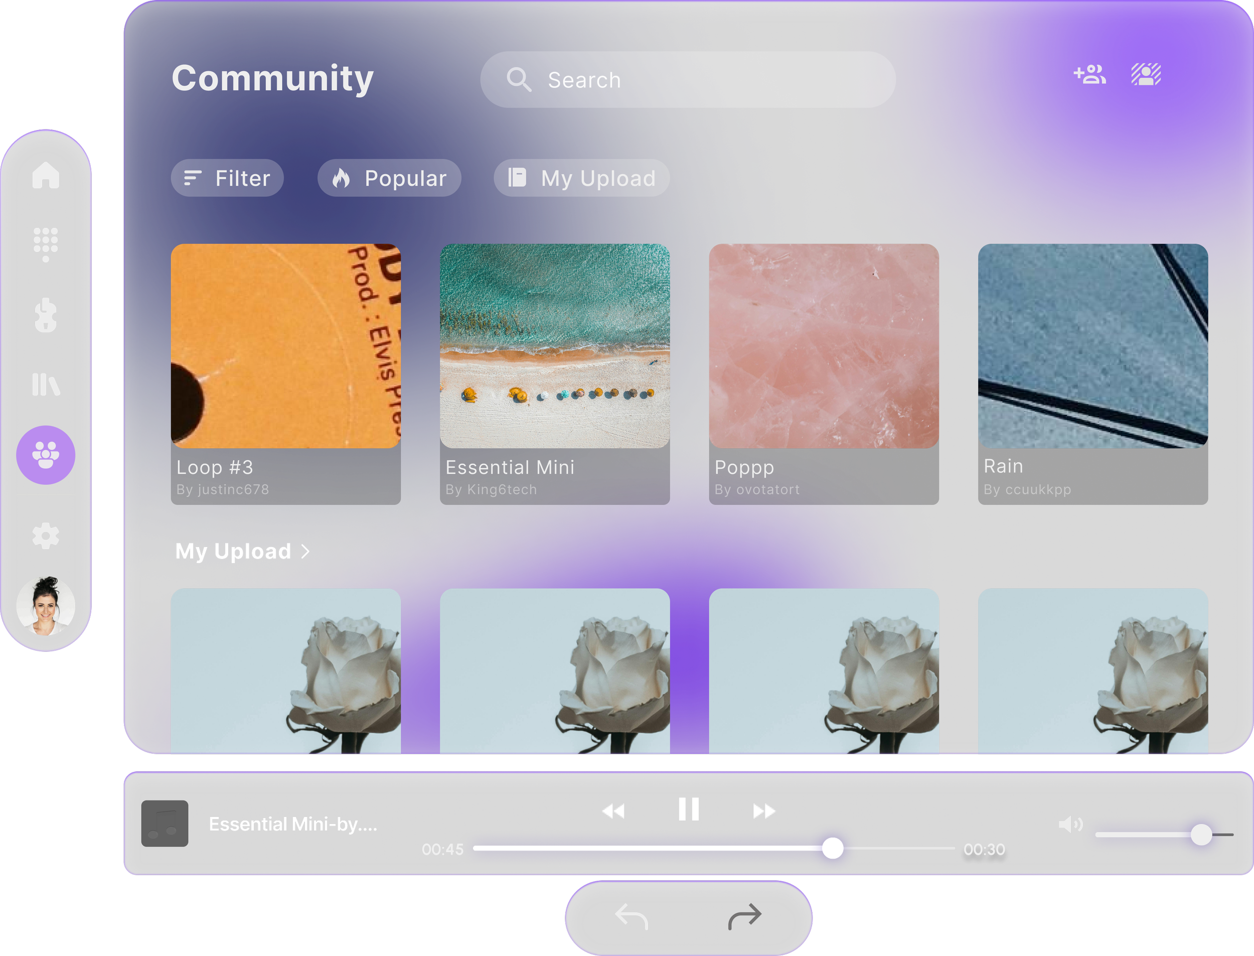This screenshot has width=1254, height=956.
Task: Click the blocked users icon
Action: pos(1145,75)
